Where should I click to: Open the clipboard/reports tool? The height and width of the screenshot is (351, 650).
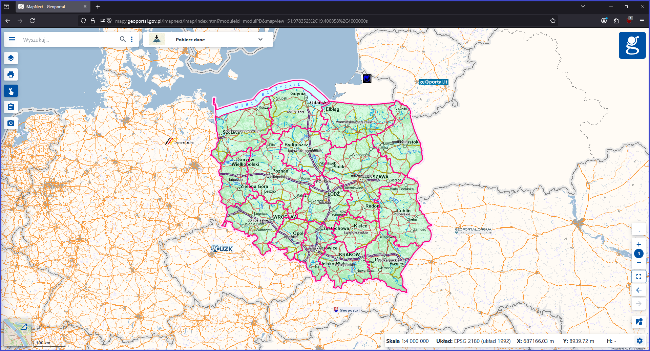point(11,107)
